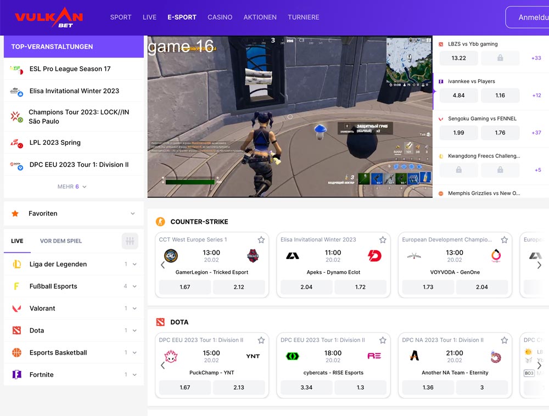Image resolution: width=549 pixels, height=416 pixels.
Task: Click the live Fortnite stream video
Action: pyautogui.click(x=290, y=116)
